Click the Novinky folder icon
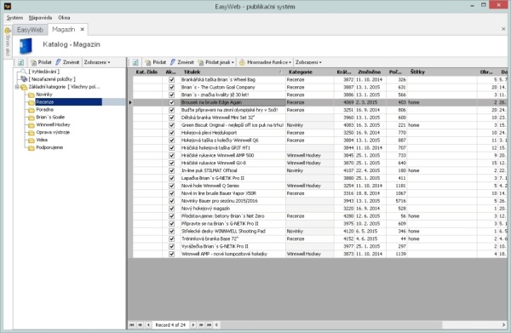 point(31,95)
